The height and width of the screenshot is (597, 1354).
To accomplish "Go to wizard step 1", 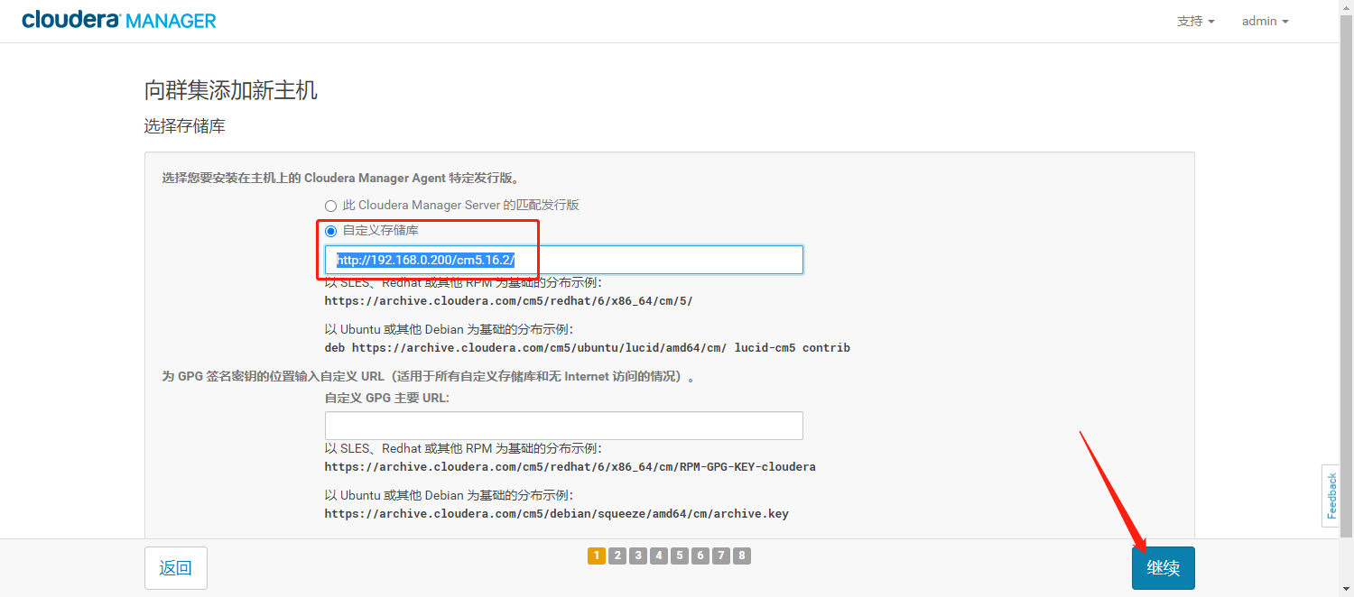I will click(x=597, y=556).
